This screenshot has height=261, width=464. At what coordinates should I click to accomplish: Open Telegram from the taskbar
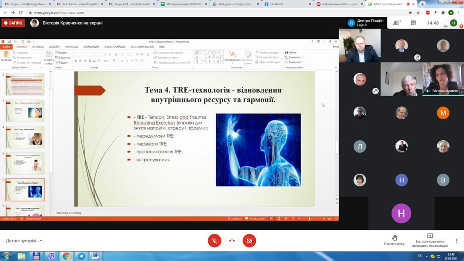[x=81, y=256]
